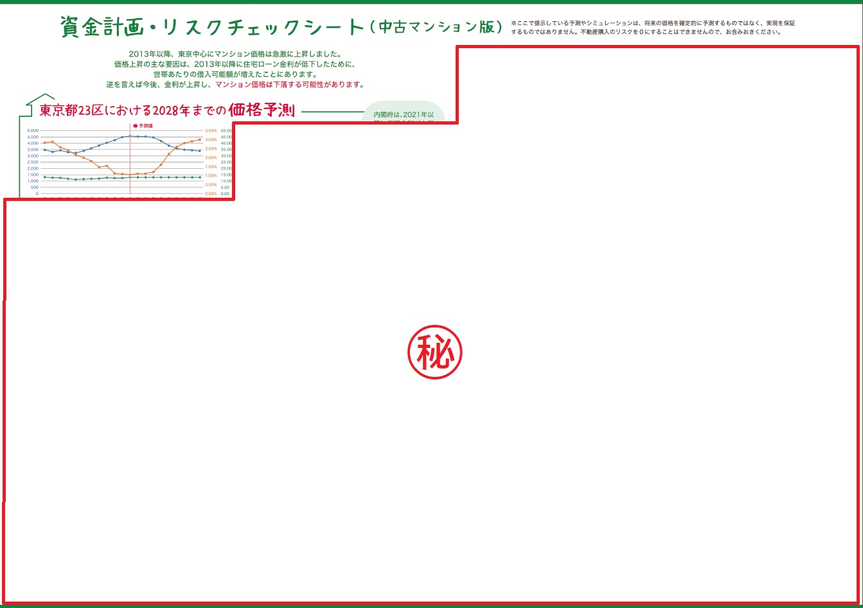Click the title 資金計画・リスクチェックシート
Screen dimensions: 863x608
coord(213,27)
